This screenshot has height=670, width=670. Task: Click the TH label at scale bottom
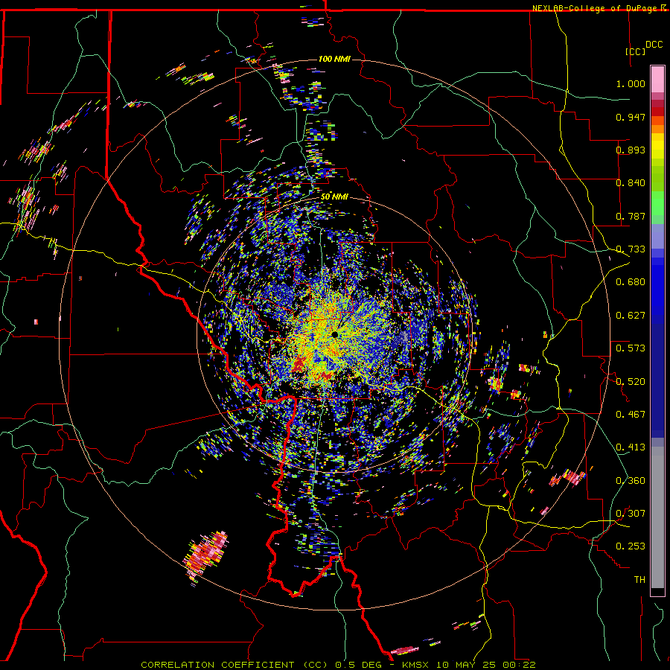639,579
